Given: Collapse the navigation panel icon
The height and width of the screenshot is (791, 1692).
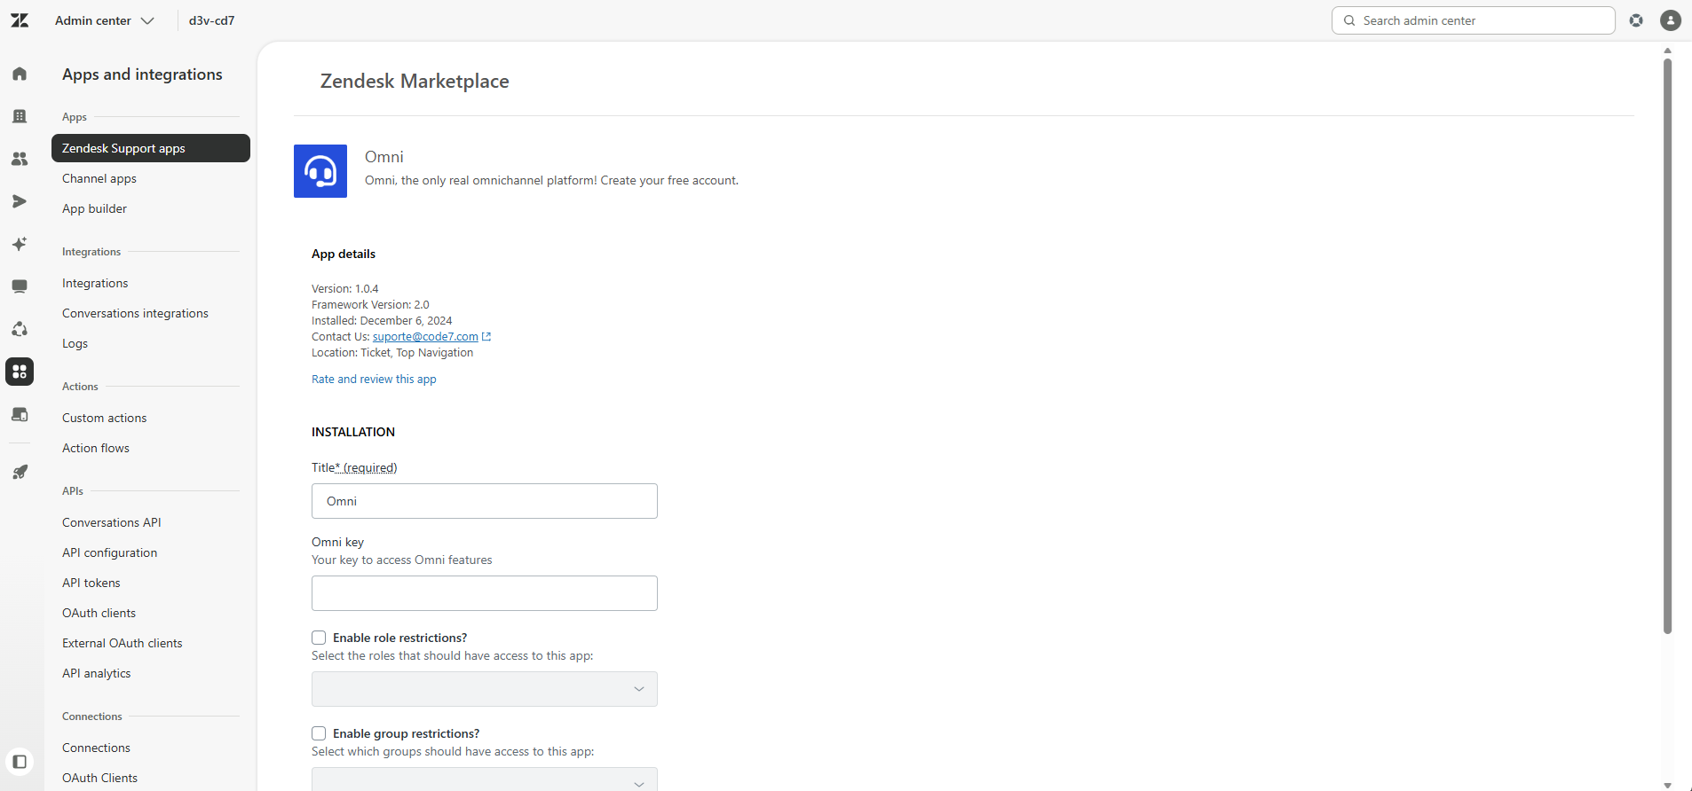Looking at the screenshot, I should coord(20,762).
